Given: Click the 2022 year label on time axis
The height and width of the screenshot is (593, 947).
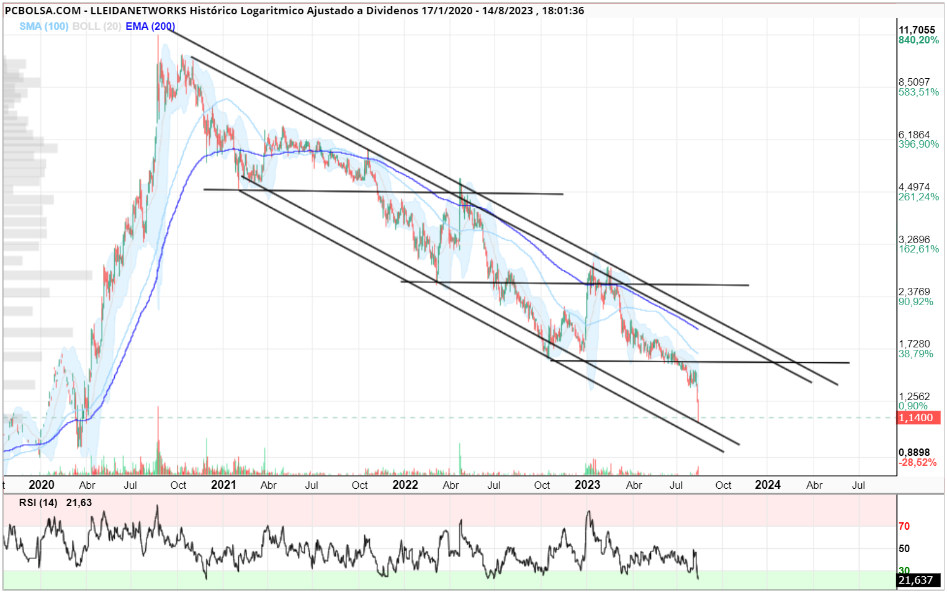Looking at the screenshot, I should 405,485.
